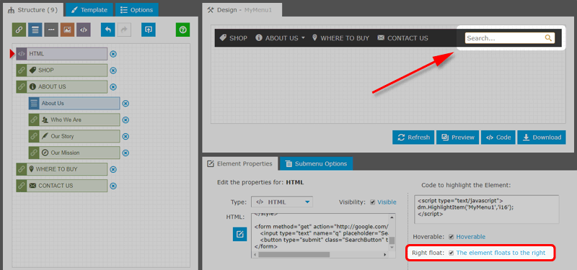
Task: Click the HTML textarea horizontal scrollbar thumb
Action: (294, 255)
